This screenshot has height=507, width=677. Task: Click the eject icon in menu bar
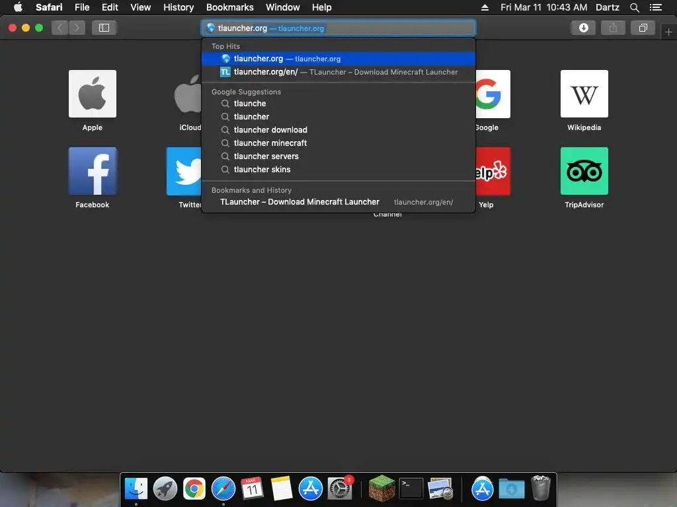[x=485, y=7]
